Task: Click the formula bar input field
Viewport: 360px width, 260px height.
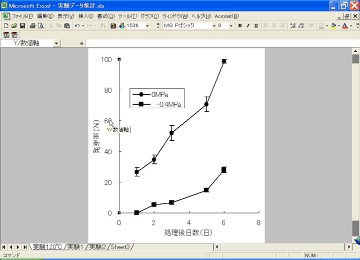Action: click(x=220, y=44)
